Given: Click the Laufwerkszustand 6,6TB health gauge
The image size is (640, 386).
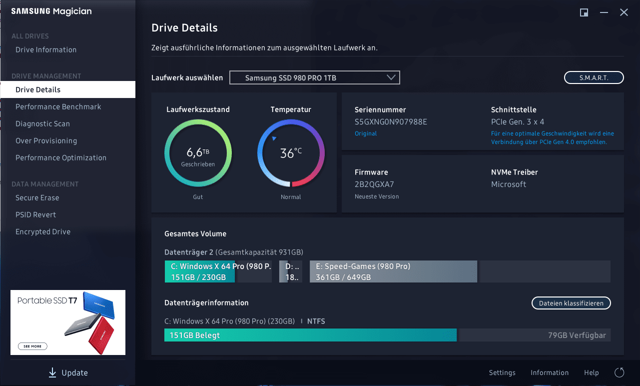Looking at the screenshot, I should point(198,153).
